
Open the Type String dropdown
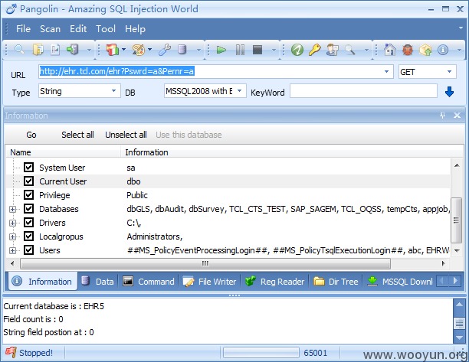tap(113, 91)
